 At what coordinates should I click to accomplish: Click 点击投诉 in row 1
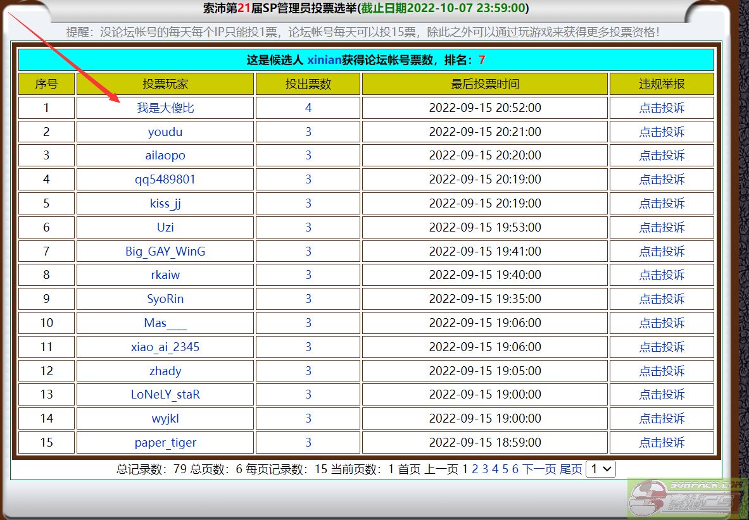(662, 108)
